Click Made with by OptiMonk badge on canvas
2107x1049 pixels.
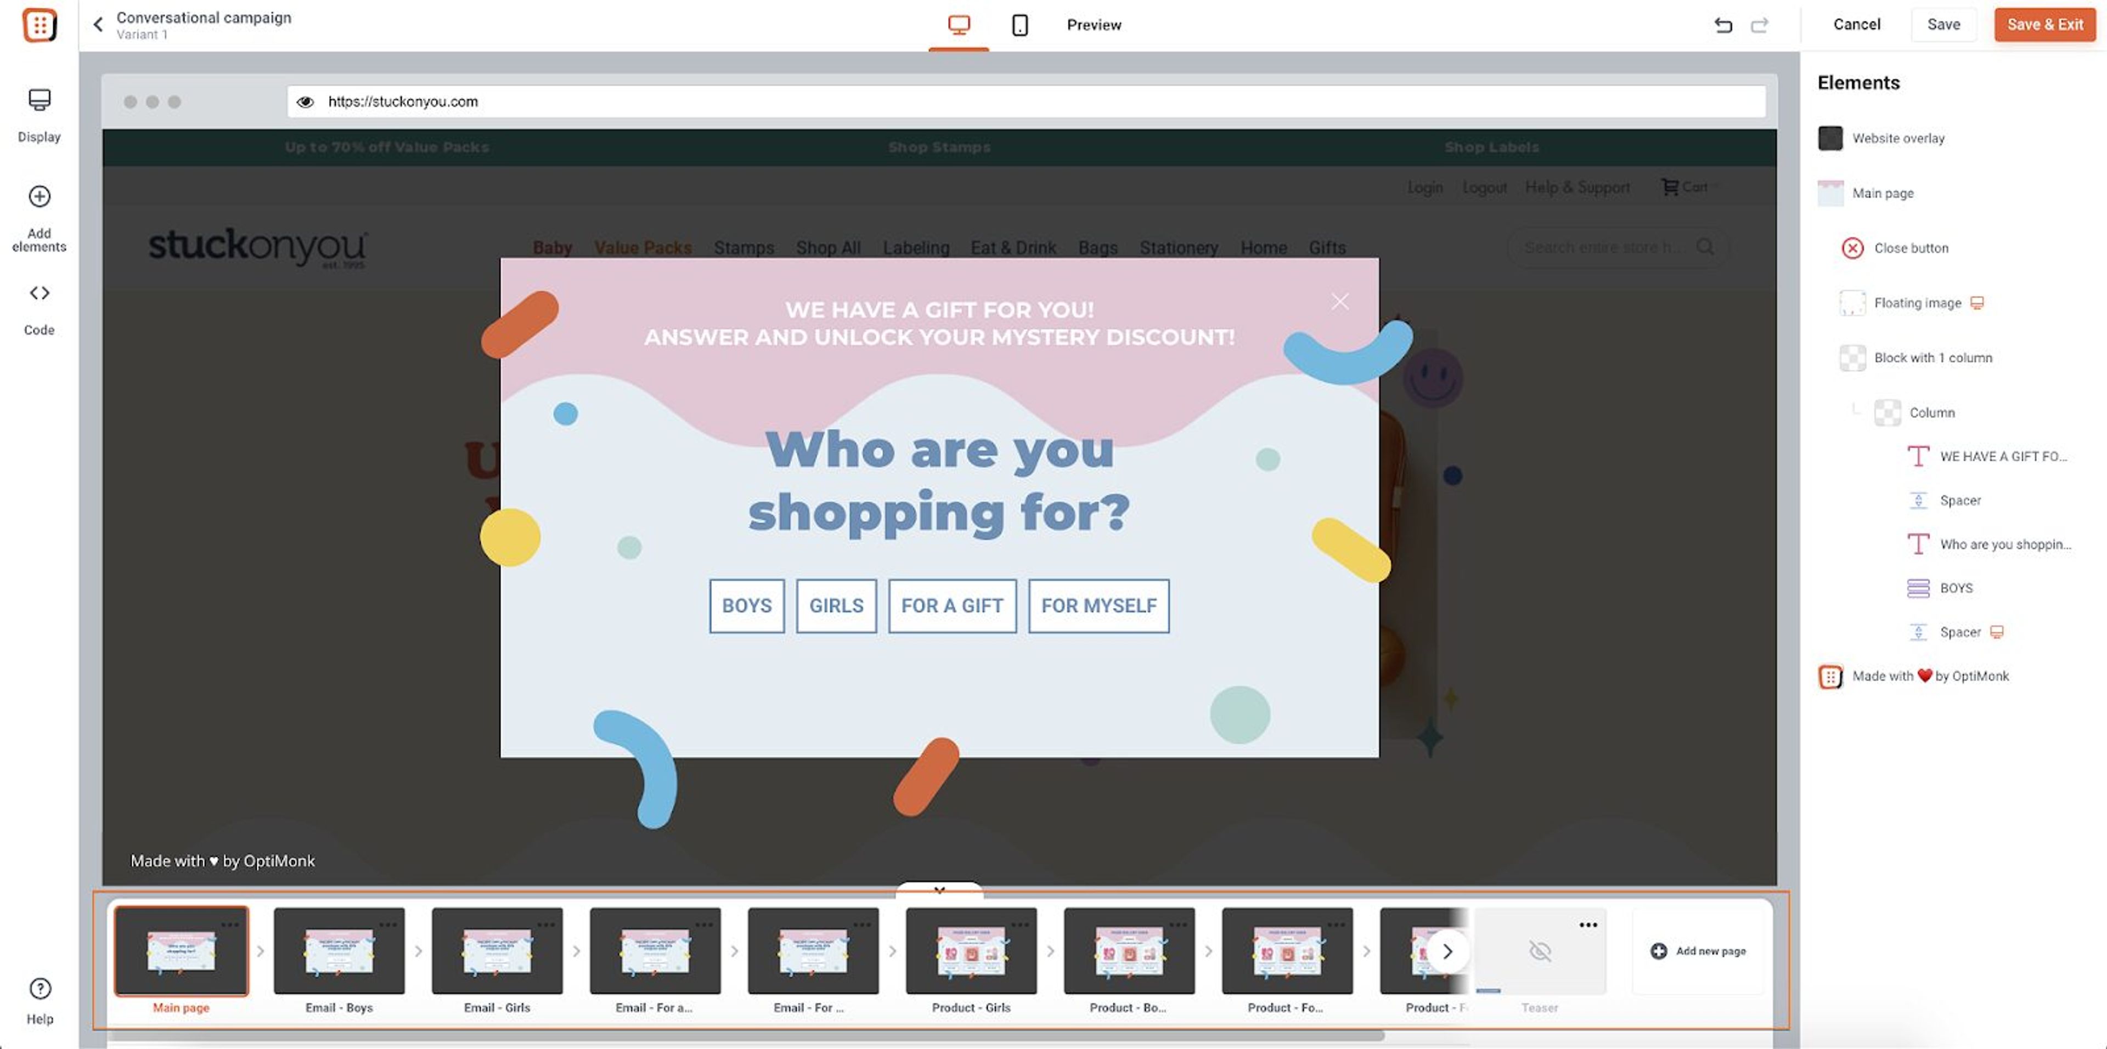[222, 861]
